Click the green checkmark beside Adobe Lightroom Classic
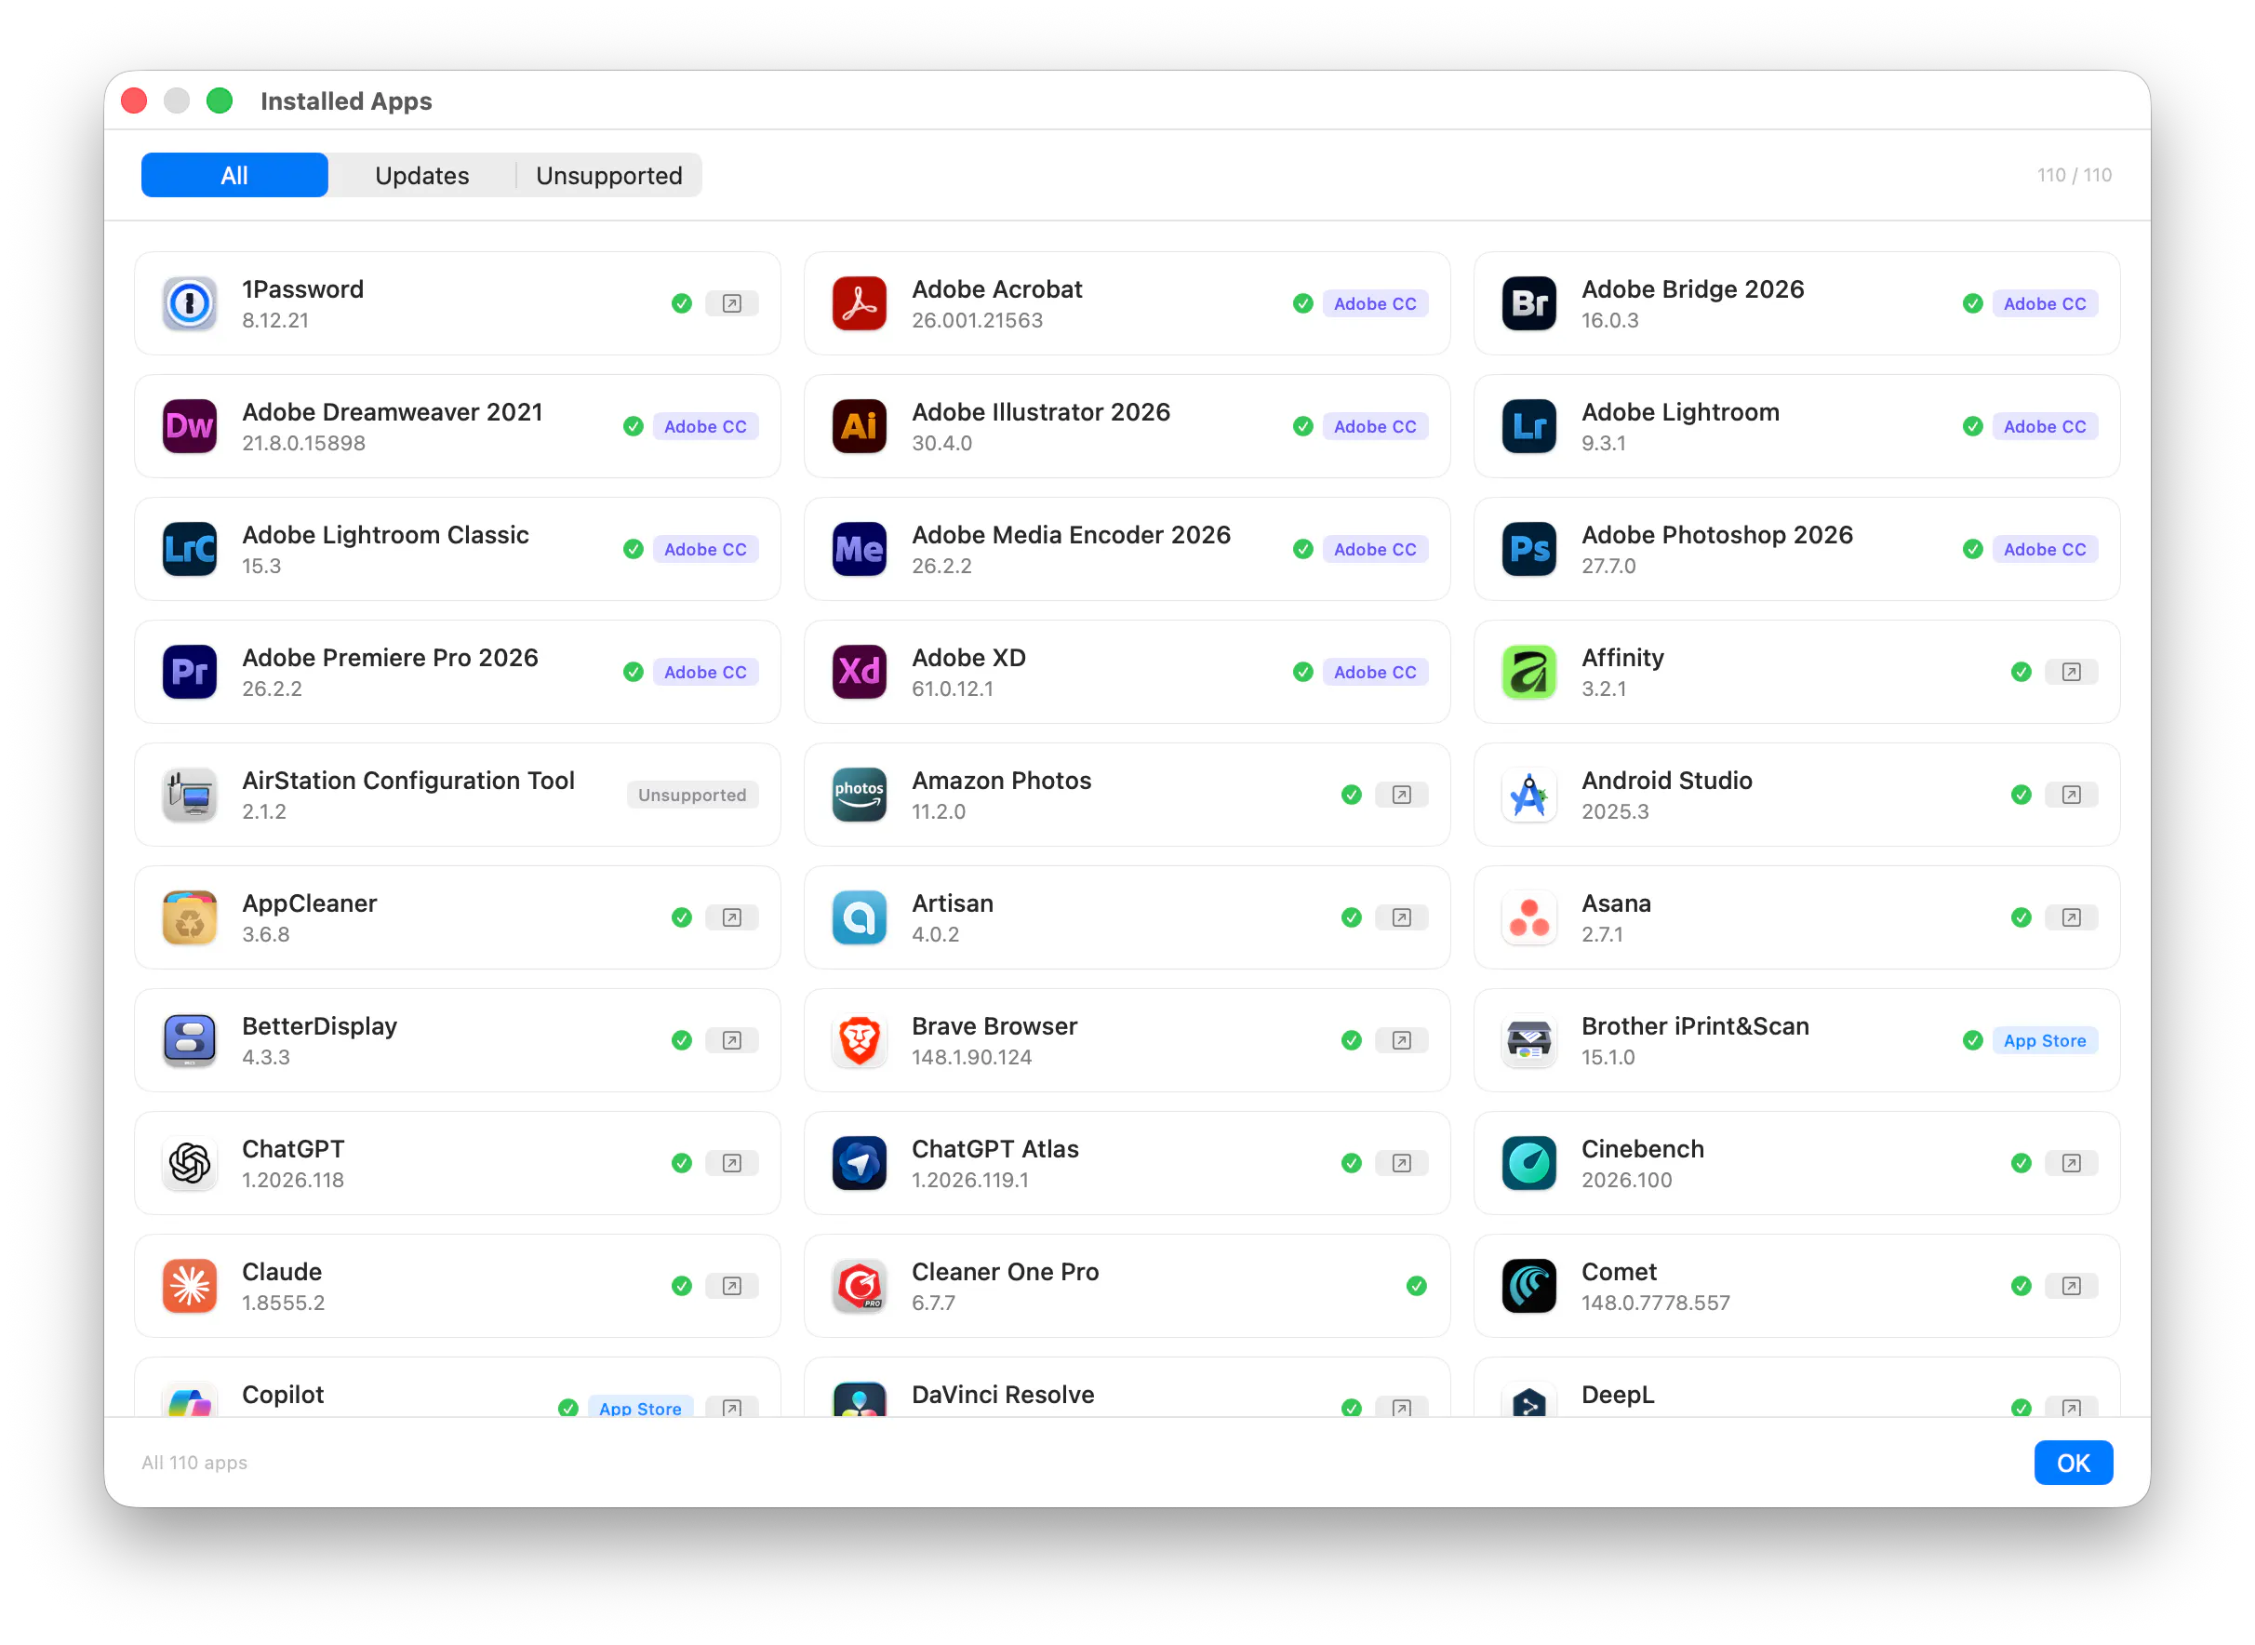This screenshot has height=1645, width=2255. [633, 549]
